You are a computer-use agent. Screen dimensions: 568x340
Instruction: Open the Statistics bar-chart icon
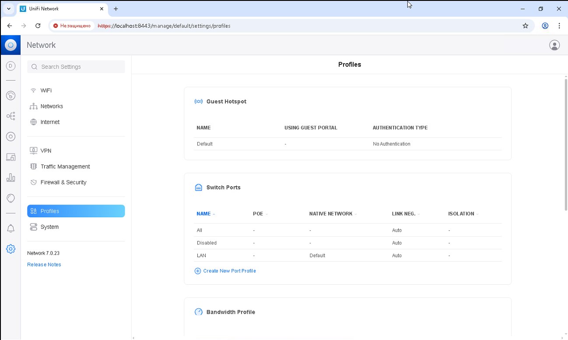pyautogui.click(x=11, y=177)
